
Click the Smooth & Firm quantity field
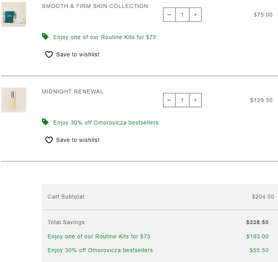(x=182, y=15)
